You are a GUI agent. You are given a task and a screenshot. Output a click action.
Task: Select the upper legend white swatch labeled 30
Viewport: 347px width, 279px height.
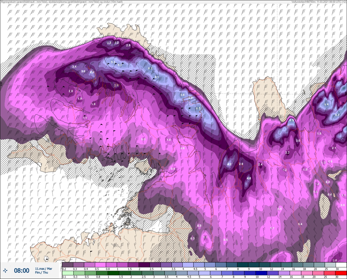[341, 265]
